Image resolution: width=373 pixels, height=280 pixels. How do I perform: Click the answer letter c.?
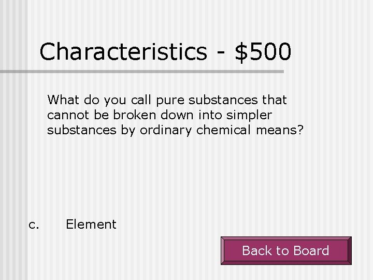[x=34, y=225]
